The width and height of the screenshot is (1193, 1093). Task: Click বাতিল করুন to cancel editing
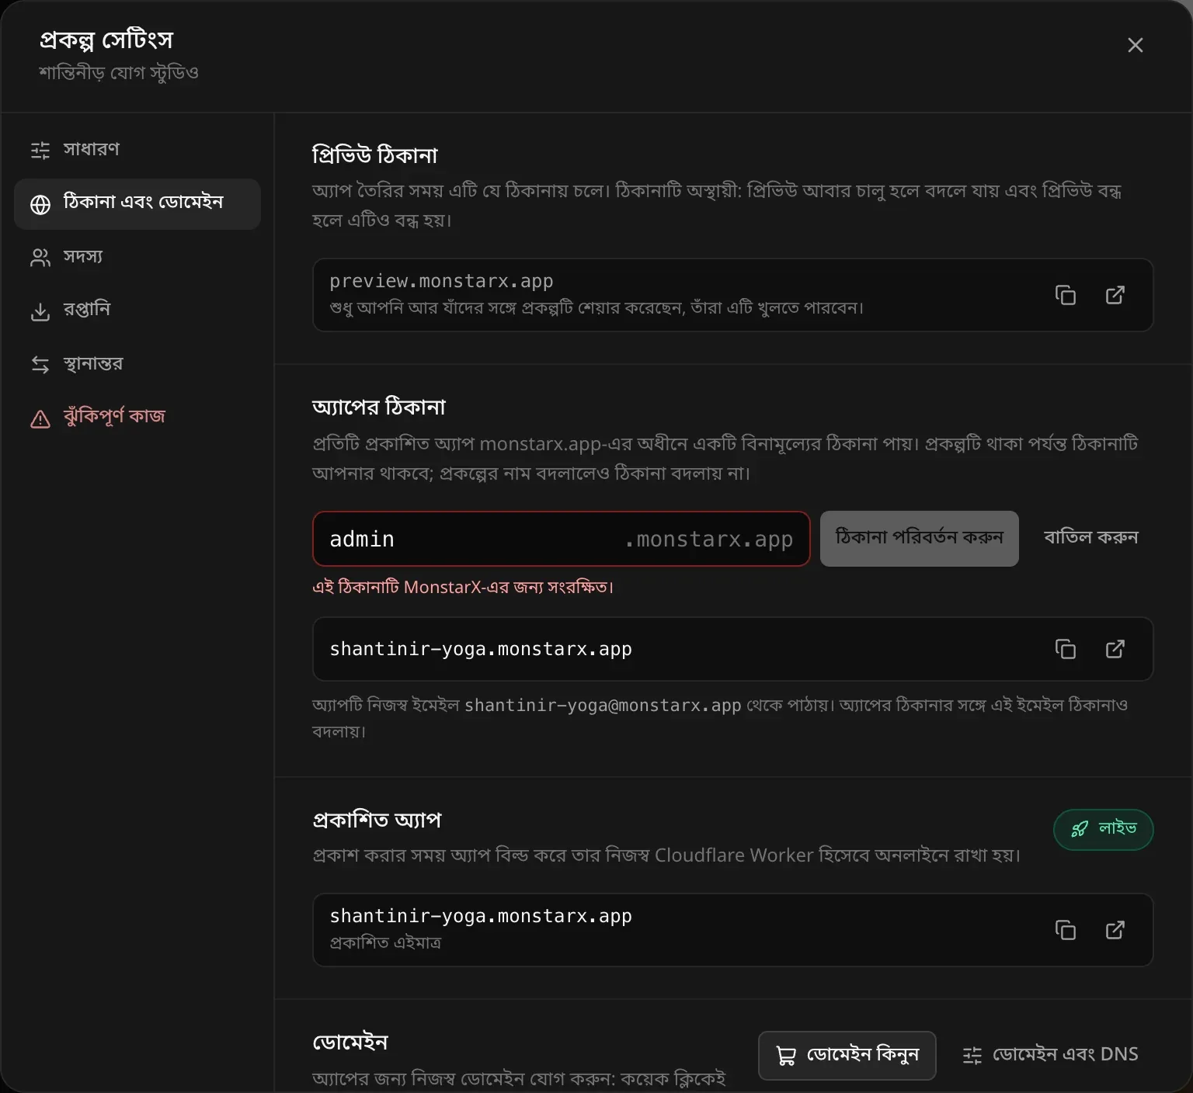click(1090, 538)
